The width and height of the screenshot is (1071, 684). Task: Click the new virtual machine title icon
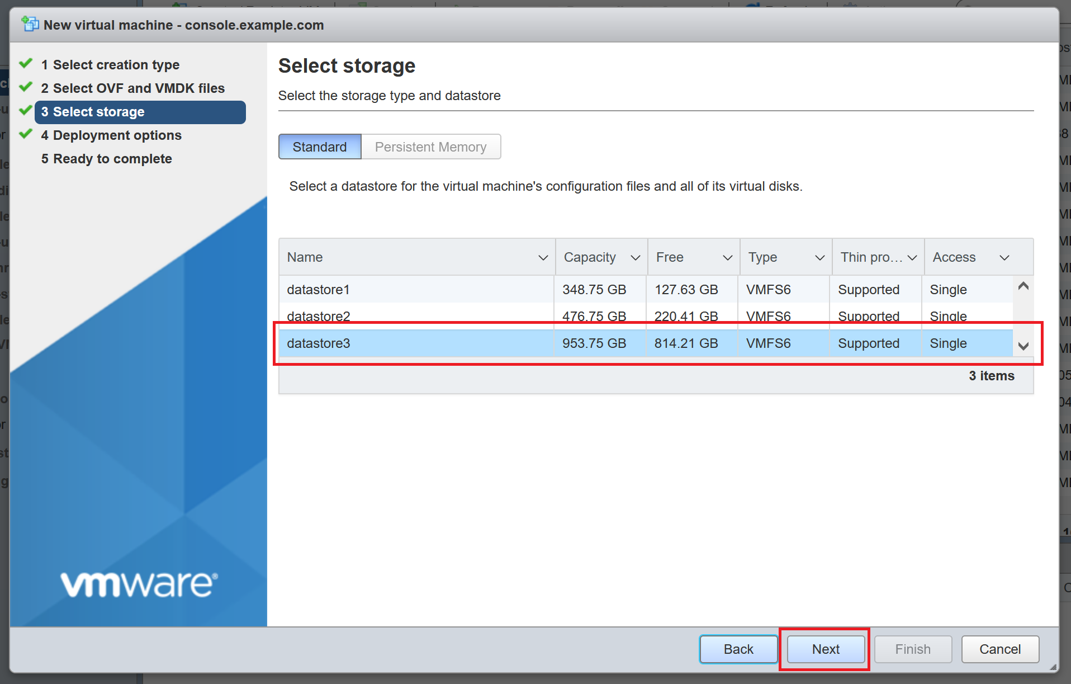pyautogui.click(x=30, y=25)
